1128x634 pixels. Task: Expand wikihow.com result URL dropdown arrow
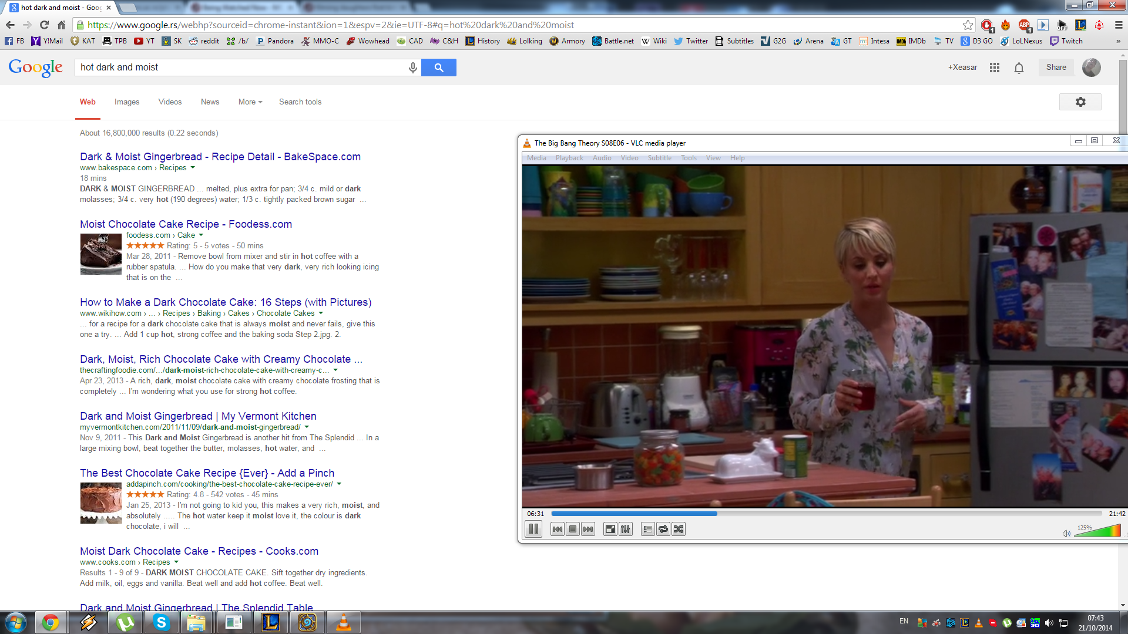(321, 313)
